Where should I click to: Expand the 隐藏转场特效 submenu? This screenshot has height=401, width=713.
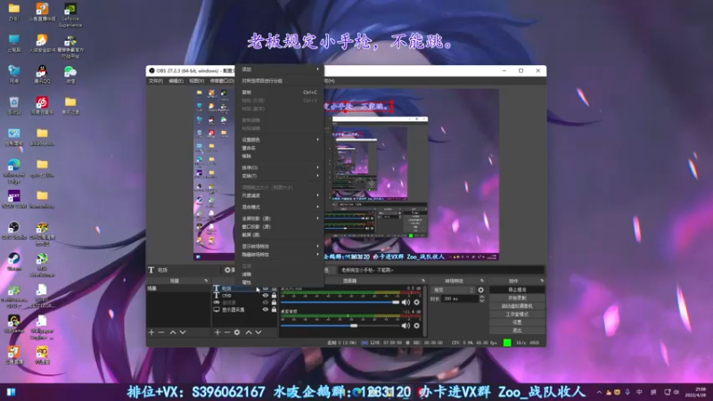click(279, 255)
